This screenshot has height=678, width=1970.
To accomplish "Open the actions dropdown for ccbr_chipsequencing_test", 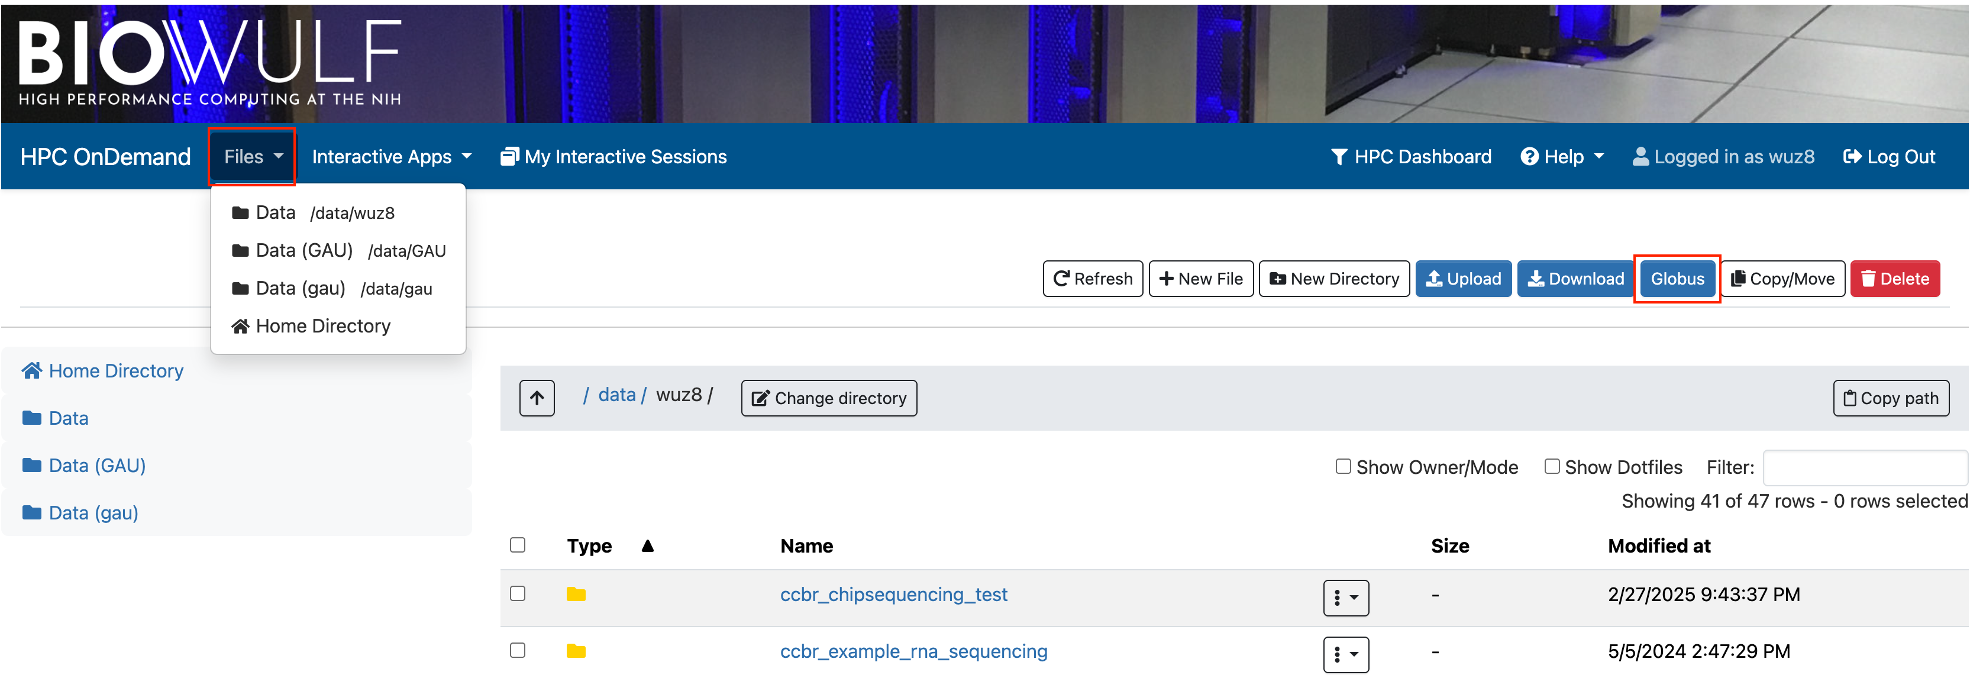I will coord(1345,597).
